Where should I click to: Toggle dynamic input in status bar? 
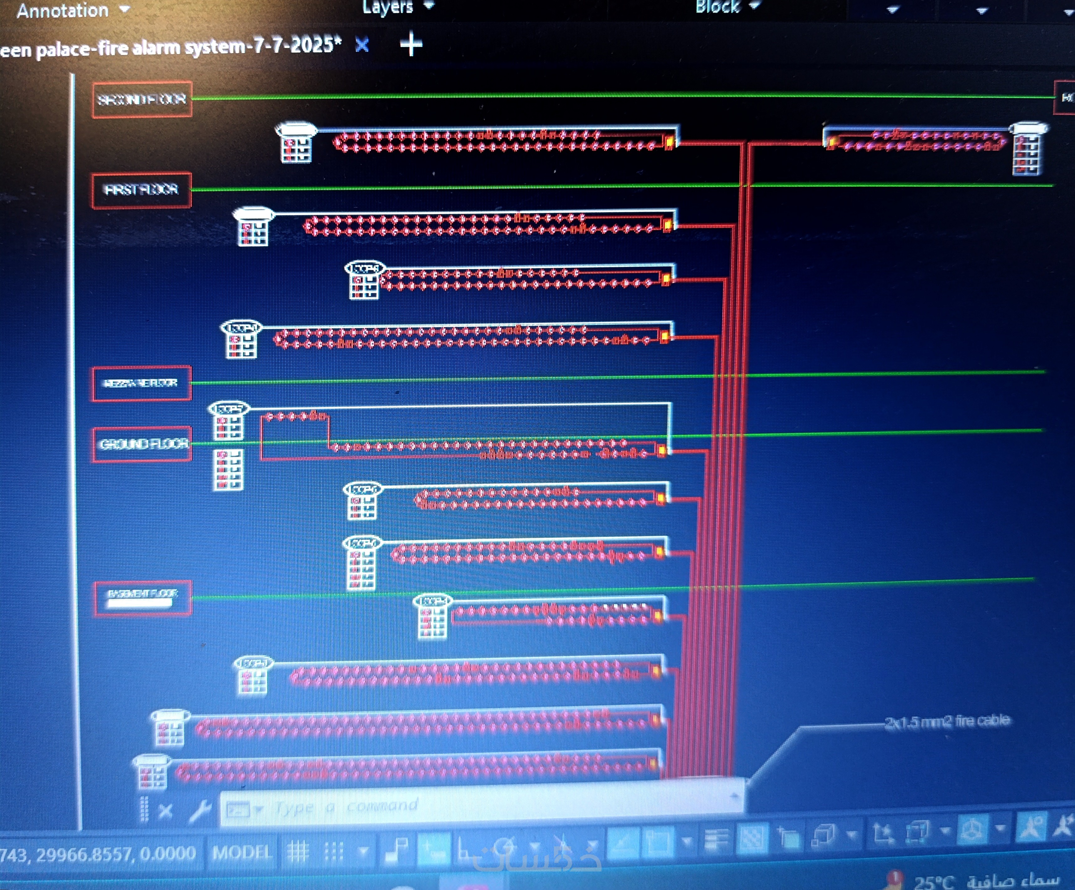[x=434, y=847]
